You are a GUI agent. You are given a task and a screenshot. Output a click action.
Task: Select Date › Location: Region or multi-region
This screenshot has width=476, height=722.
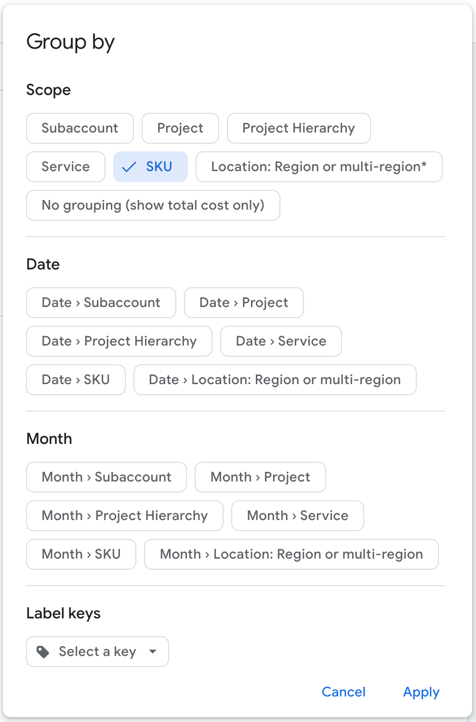(275, 380)
